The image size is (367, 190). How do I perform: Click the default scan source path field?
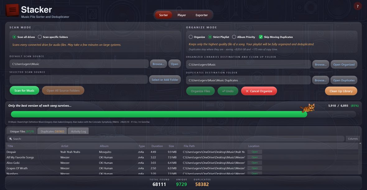(79, 64)
